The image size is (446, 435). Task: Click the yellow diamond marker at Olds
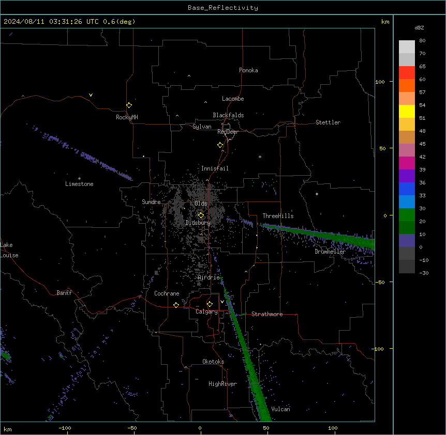click(201, 215)
